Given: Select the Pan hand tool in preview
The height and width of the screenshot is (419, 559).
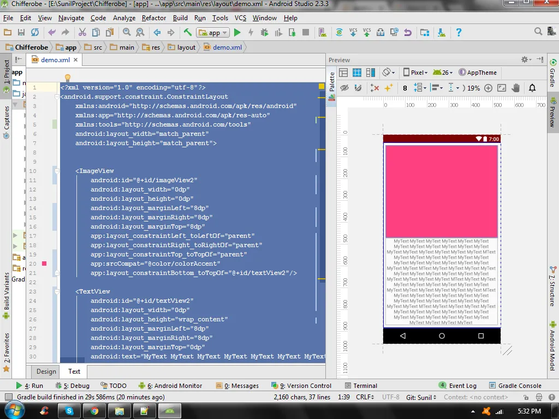Looking at the screenshot, I should [x=516, y=88].
